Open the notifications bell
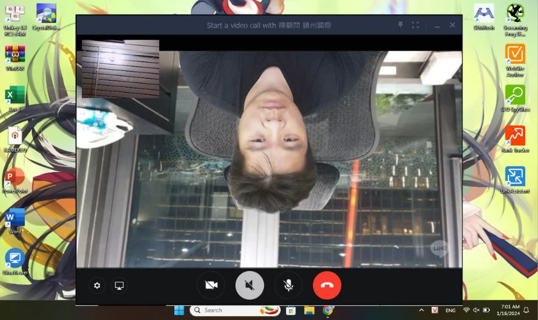538x320 pixels. click(x=526, y=310)
